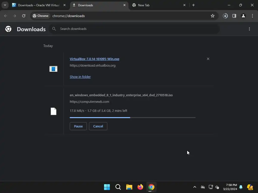Pause the ISO download
Screen dimensions: 258x193
(78, 126)
